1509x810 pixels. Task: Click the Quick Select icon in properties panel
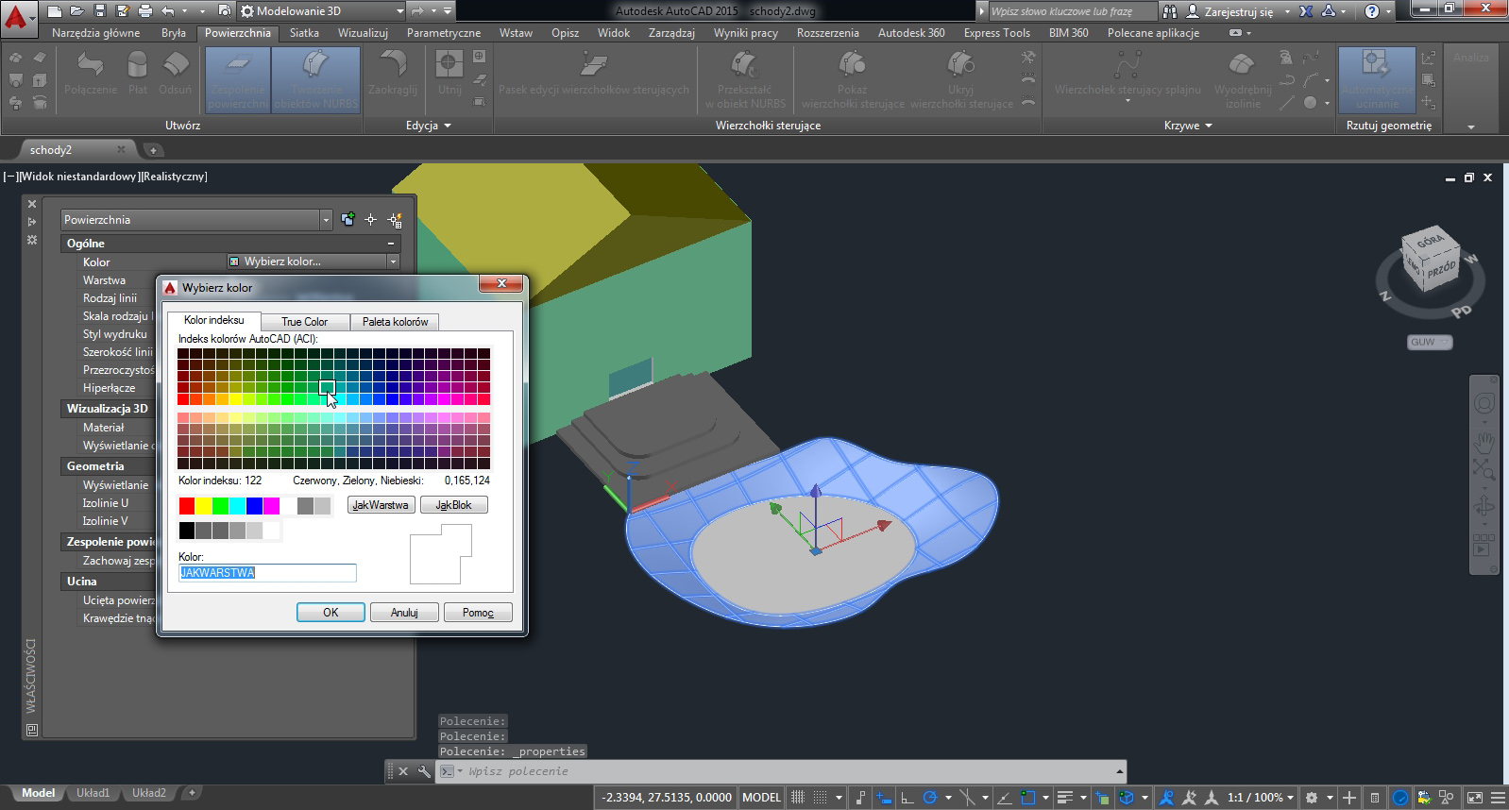point(395,220)
